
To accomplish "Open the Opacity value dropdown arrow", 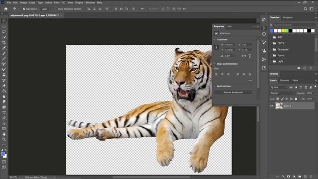I will (314, 93).
